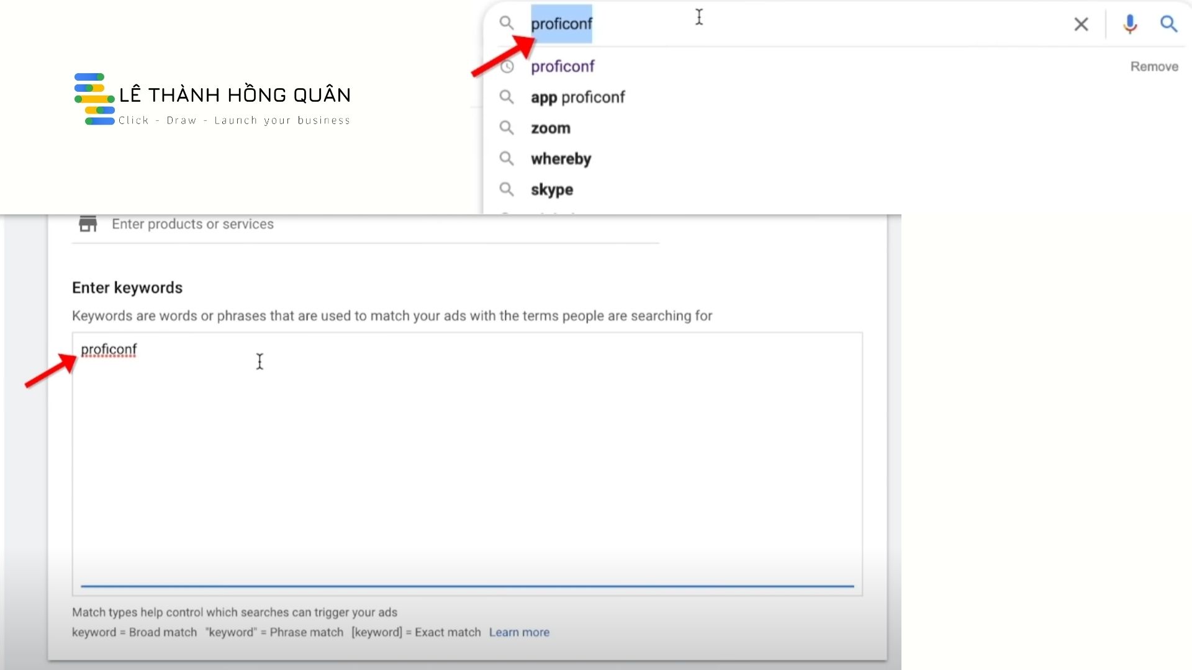Viewport: 1192px width, 670px height.
Task: Select the zoom suggestion from the list
Action: coord(550,128)
